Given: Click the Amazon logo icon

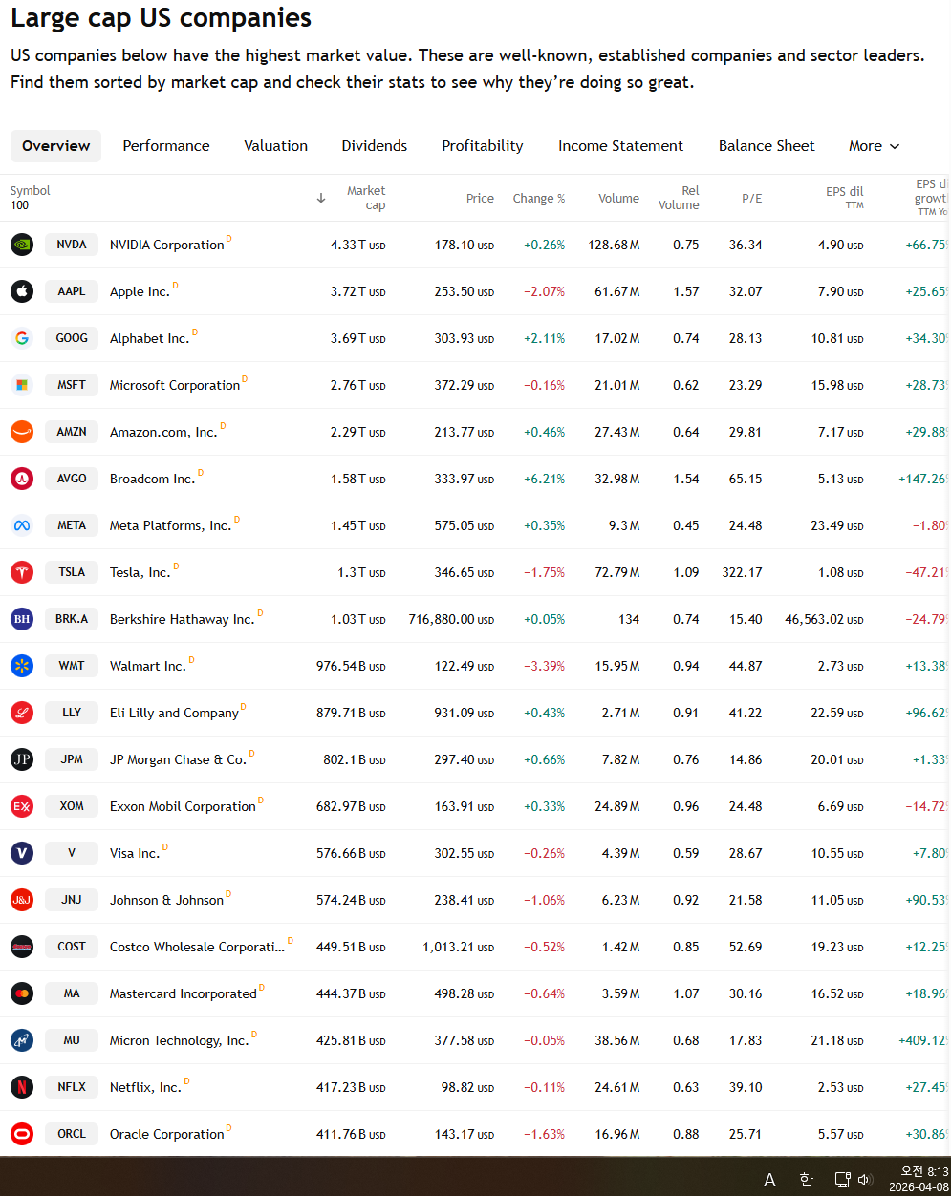Looking at the screenshot, I should (22, 432).
